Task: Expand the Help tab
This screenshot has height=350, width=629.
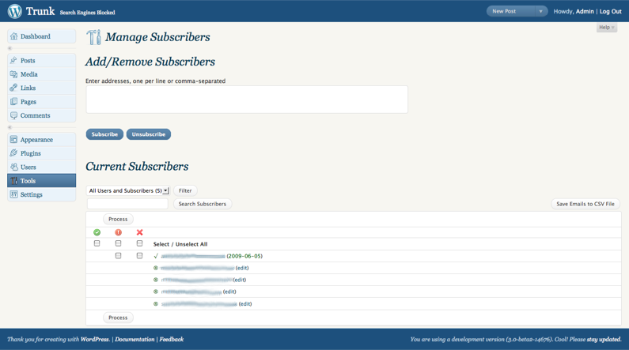Action: 607,27
